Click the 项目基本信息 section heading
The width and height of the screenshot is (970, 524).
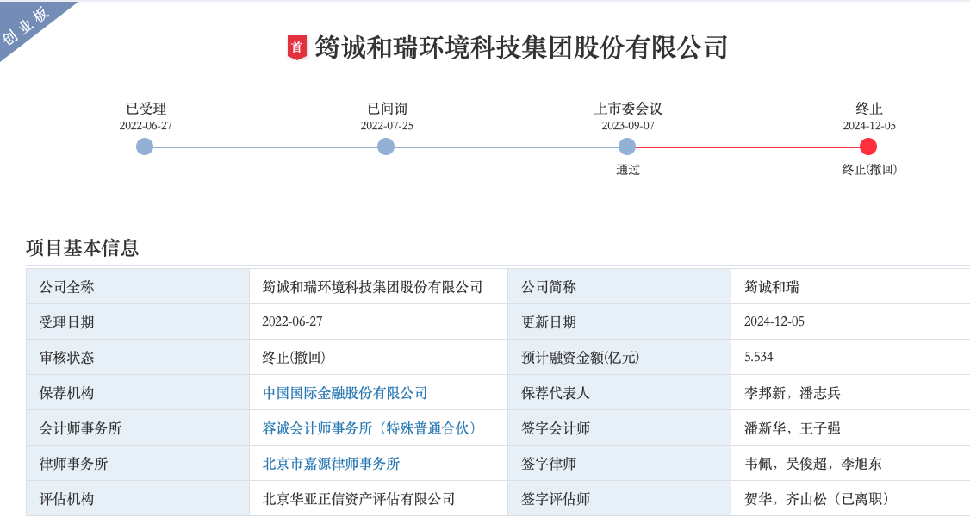(83, 248)
